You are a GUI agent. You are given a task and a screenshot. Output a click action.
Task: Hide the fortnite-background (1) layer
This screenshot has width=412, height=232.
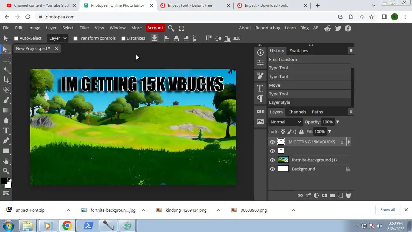pyautogui.click(x=272, y=160)
